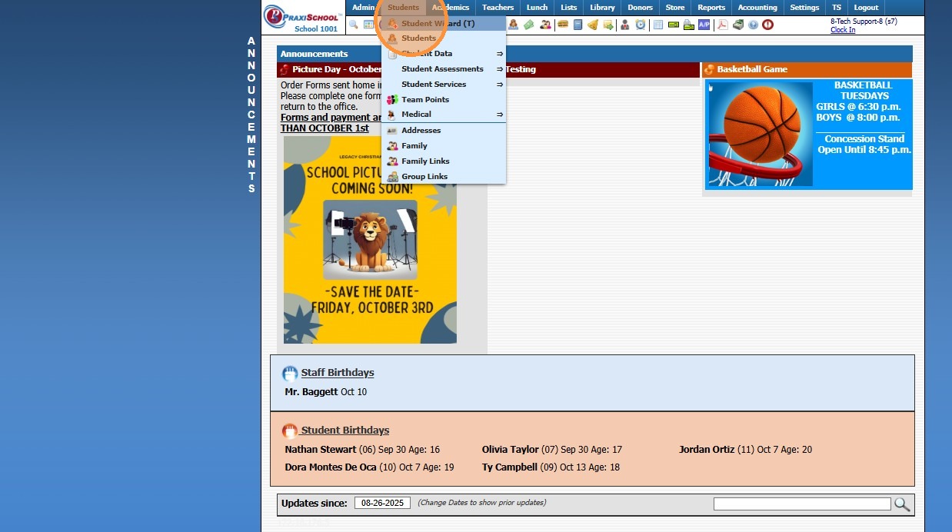
Task: Click the blue help question mark icon
Action: coord(753,25)
